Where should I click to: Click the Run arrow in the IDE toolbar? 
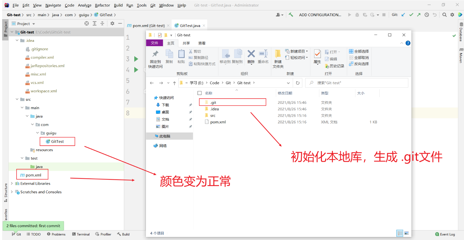click(x=350, y=15)
